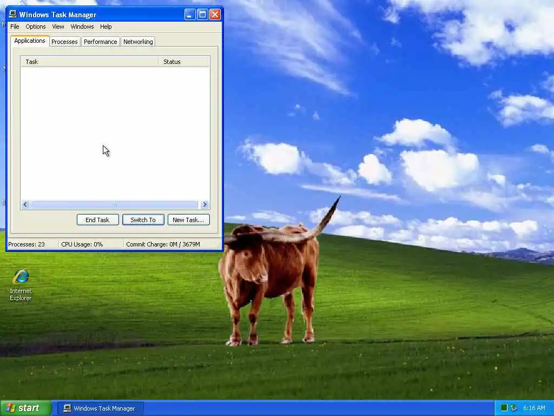This screenshot has height=416, width=554.
Task: Open the View menu
Action: [x=58, y=27]
